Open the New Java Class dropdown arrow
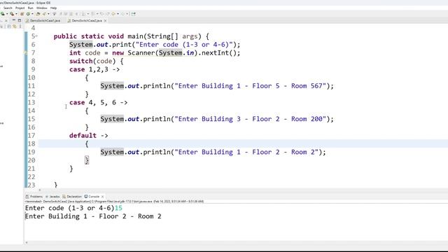This screenshot has width=448, height=252. (x=32, y=14)
